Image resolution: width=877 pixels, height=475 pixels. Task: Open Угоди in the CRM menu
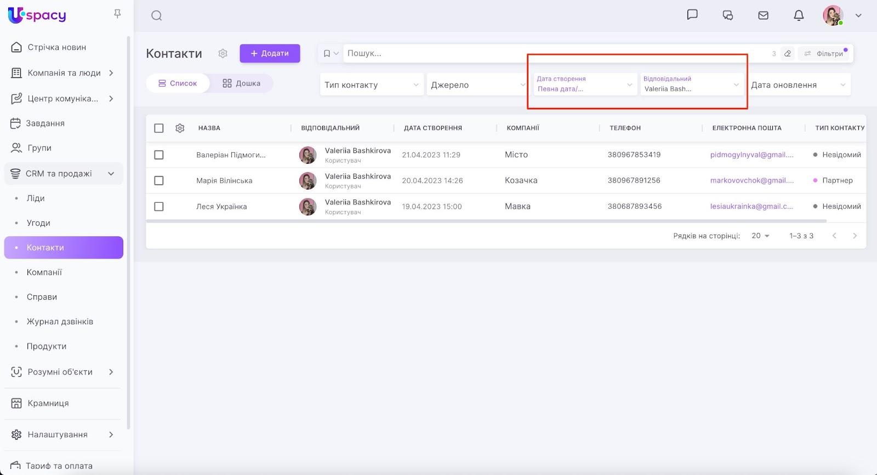[38, 223]
